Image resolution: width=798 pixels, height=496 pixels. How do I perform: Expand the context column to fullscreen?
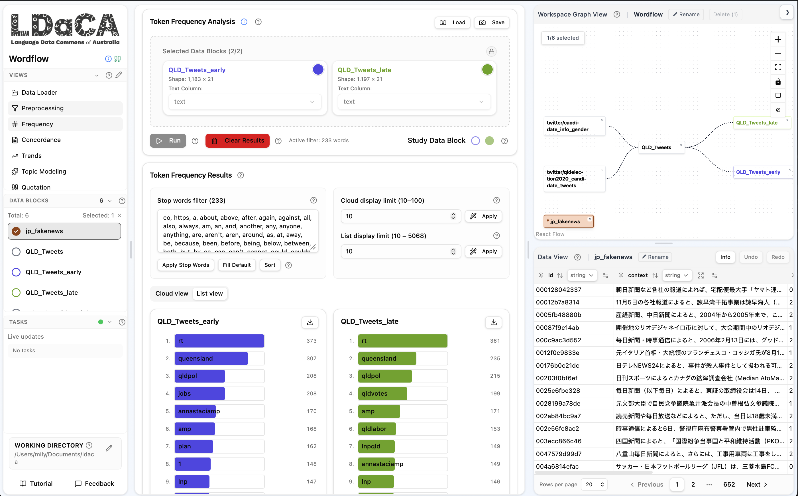(x=700, y=276)
